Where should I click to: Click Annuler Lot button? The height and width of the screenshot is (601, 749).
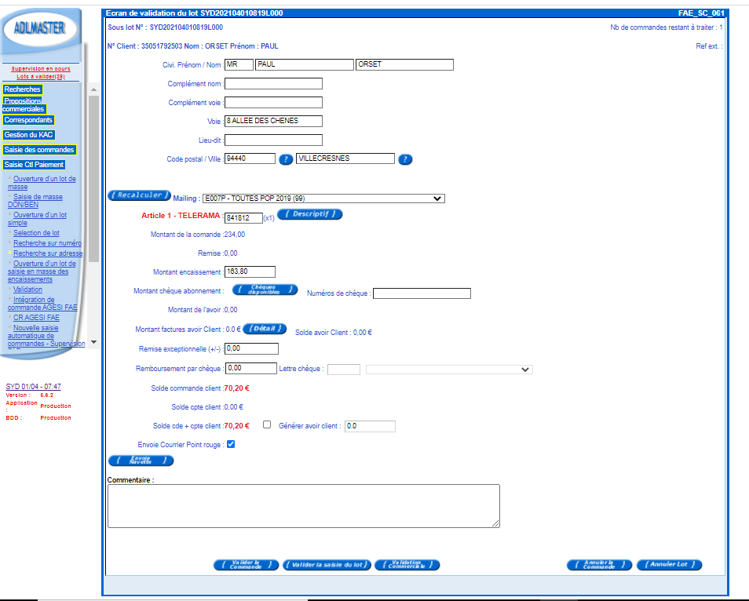(x=669, y=565)
